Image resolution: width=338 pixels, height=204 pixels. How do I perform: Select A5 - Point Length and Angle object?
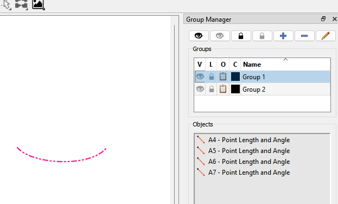click(249, 151)
